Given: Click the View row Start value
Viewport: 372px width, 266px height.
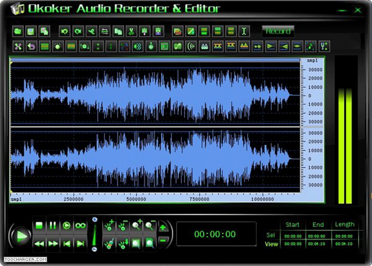Looking at the screenshot, I should (x=293, y=244).
